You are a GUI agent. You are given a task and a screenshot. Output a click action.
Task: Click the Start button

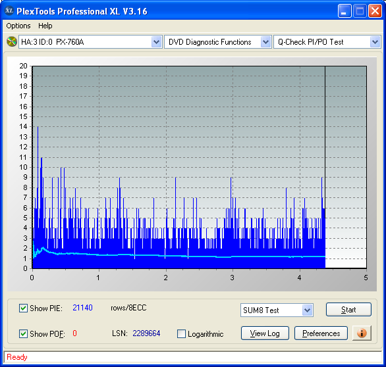[348, 310]
